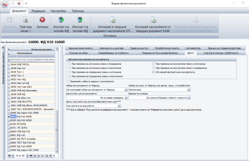Select НЕ сменяй автоматично контрагента option

coord(153,72)
